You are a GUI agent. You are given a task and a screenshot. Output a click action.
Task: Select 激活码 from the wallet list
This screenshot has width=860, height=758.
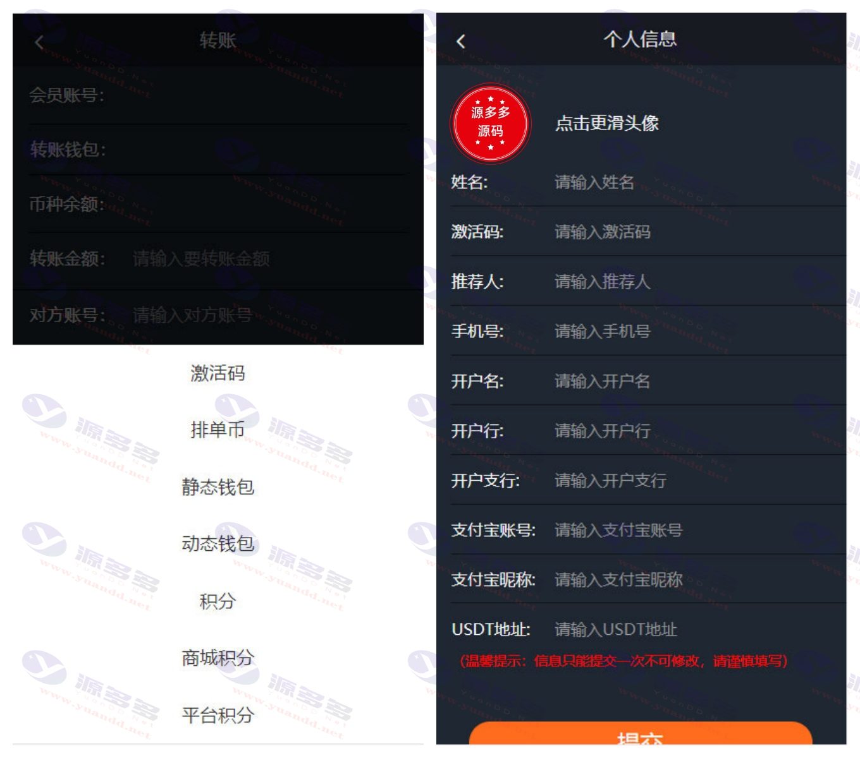(218, 373)
